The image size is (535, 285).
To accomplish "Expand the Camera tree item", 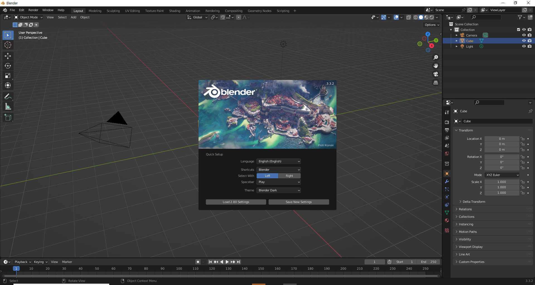I will [456, 35].
